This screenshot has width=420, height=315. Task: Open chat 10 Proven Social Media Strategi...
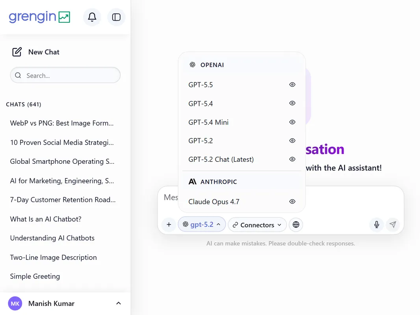[62, 143]
